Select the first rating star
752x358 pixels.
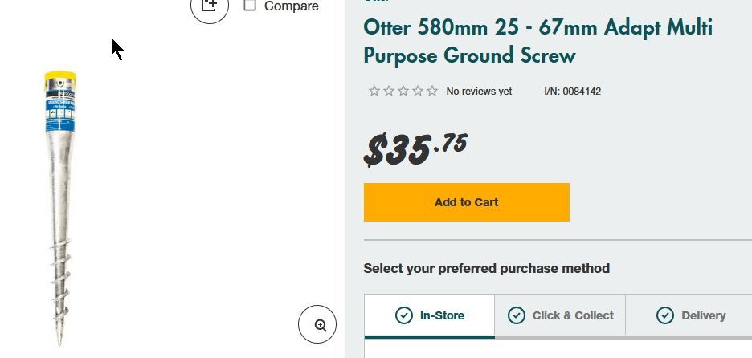(374, 91)
